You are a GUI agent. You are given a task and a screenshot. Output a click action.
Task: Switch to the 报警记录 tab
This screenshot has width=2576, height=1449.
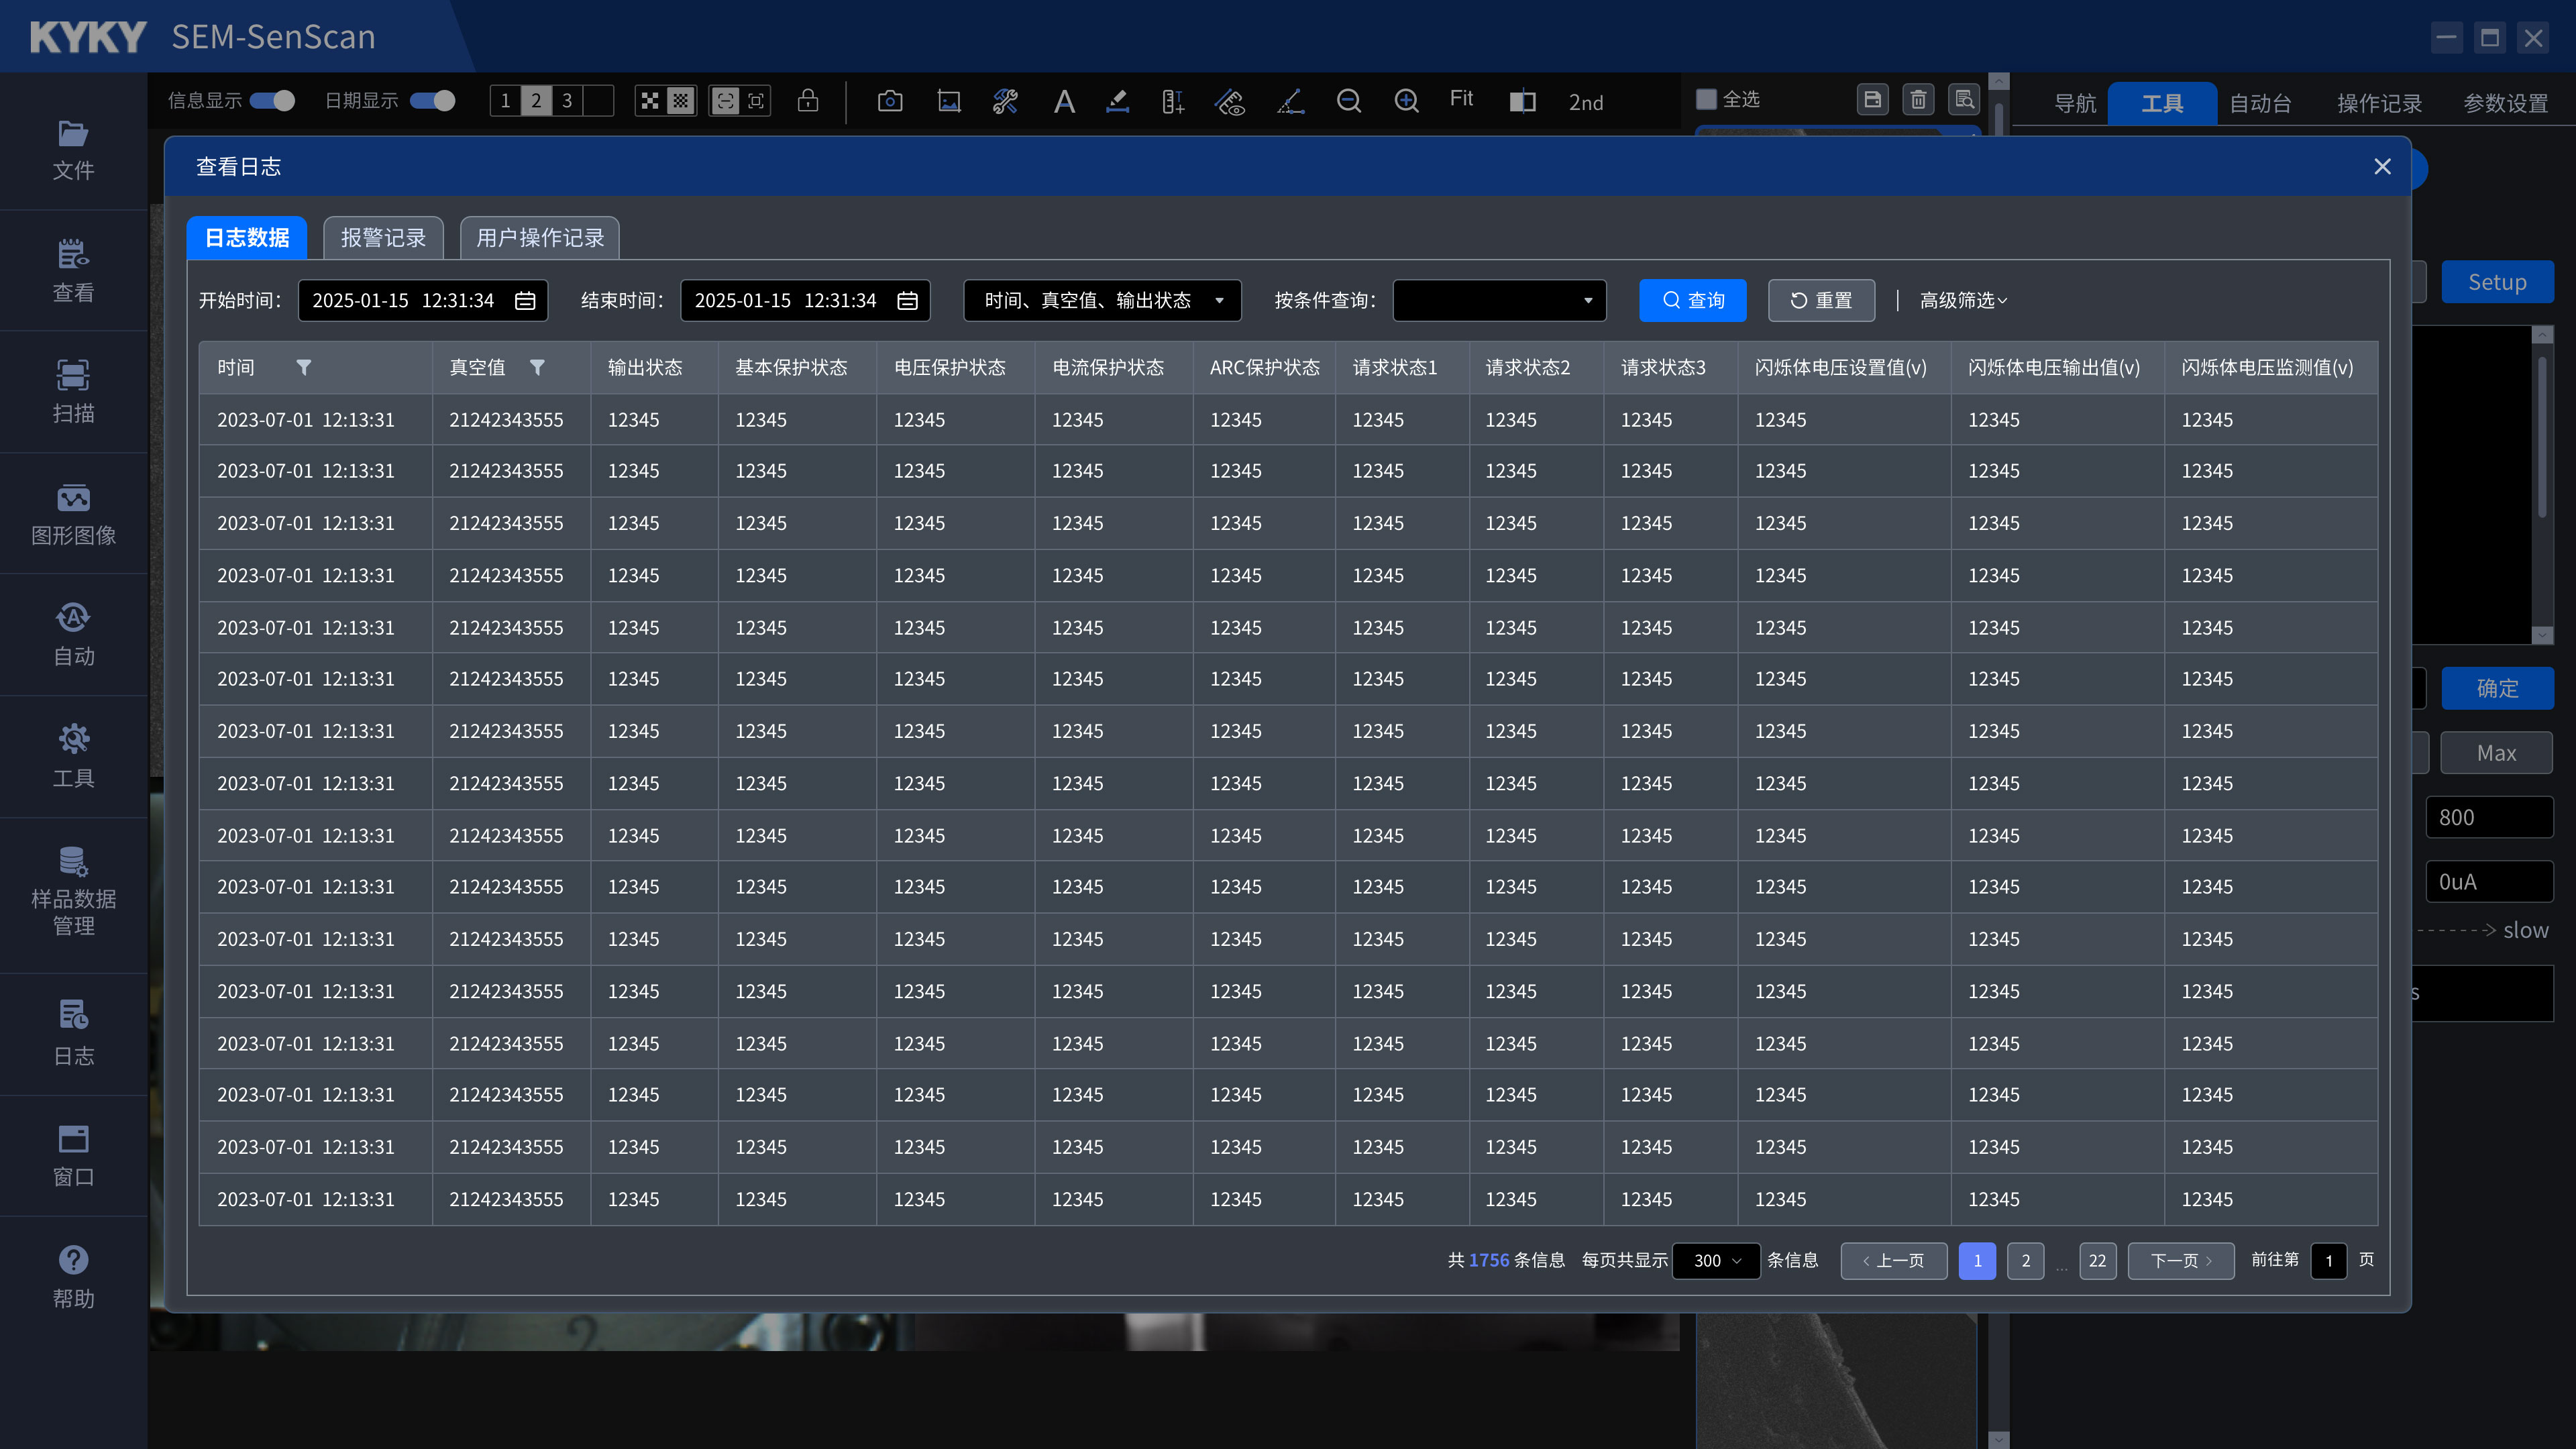coord(383,238)
